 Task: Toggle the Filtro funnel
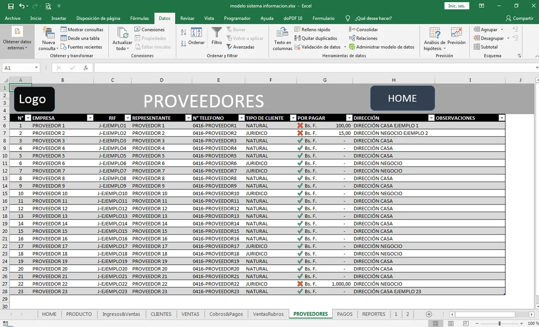click(x=216, y=36)
